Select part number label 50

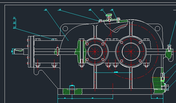point(46,10)
